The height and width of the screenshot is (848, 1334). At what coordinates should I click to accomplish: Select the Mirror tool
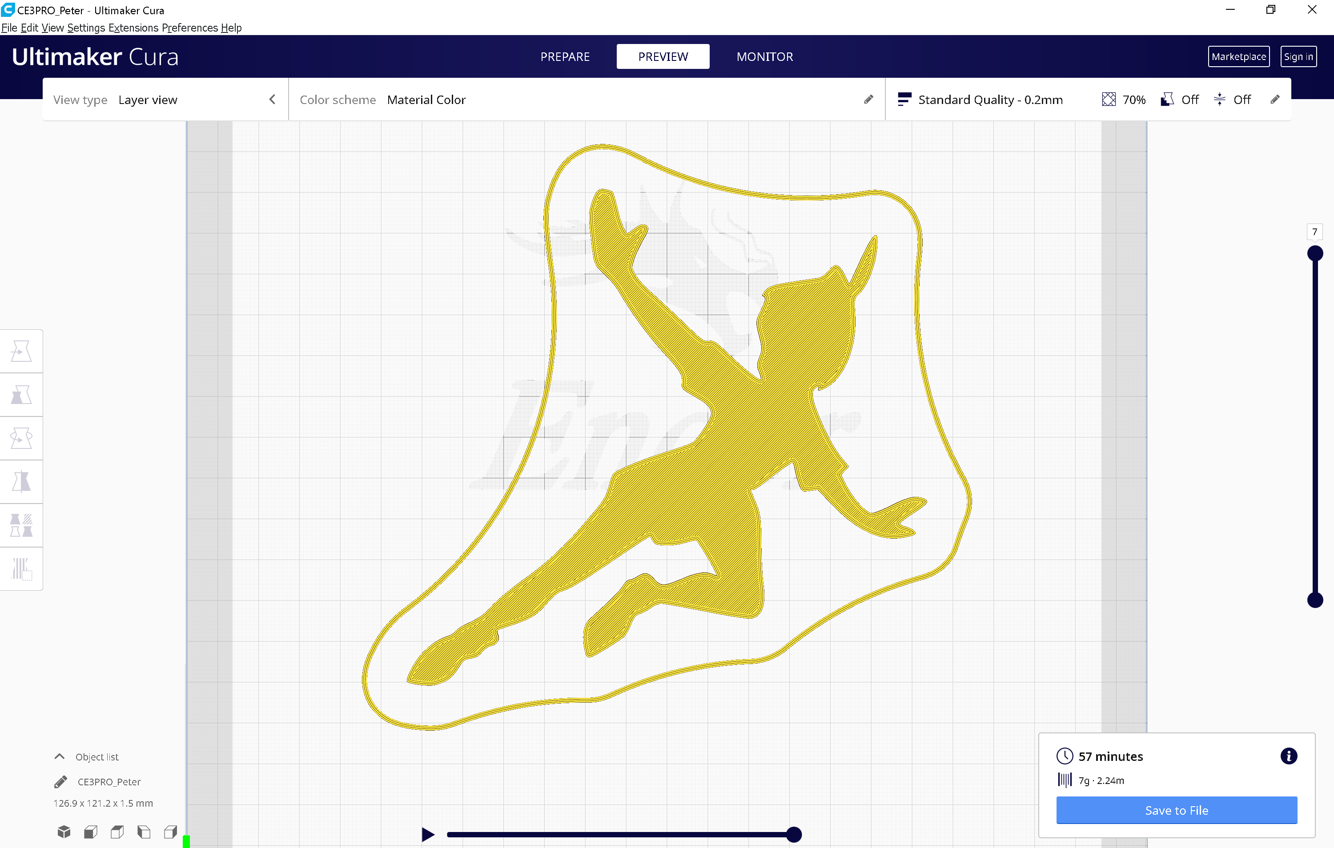point(22,481)
